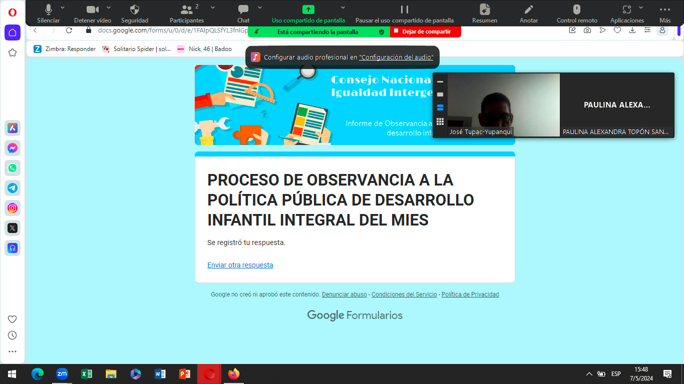Open Telegram in the Opera sidebar
The width and height of the screenshot is (684, 384).
[x=13, y=188]
